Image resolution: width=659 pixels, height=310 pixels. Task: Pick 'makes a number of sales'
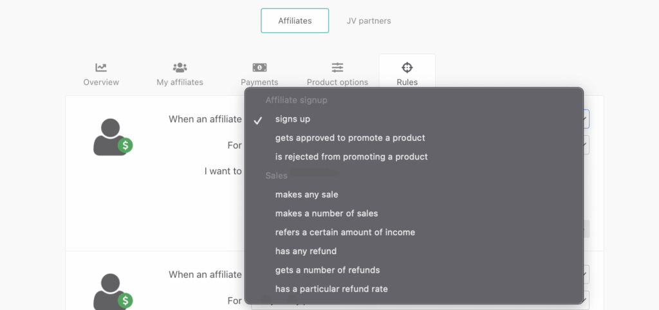[x=327, y=213]
